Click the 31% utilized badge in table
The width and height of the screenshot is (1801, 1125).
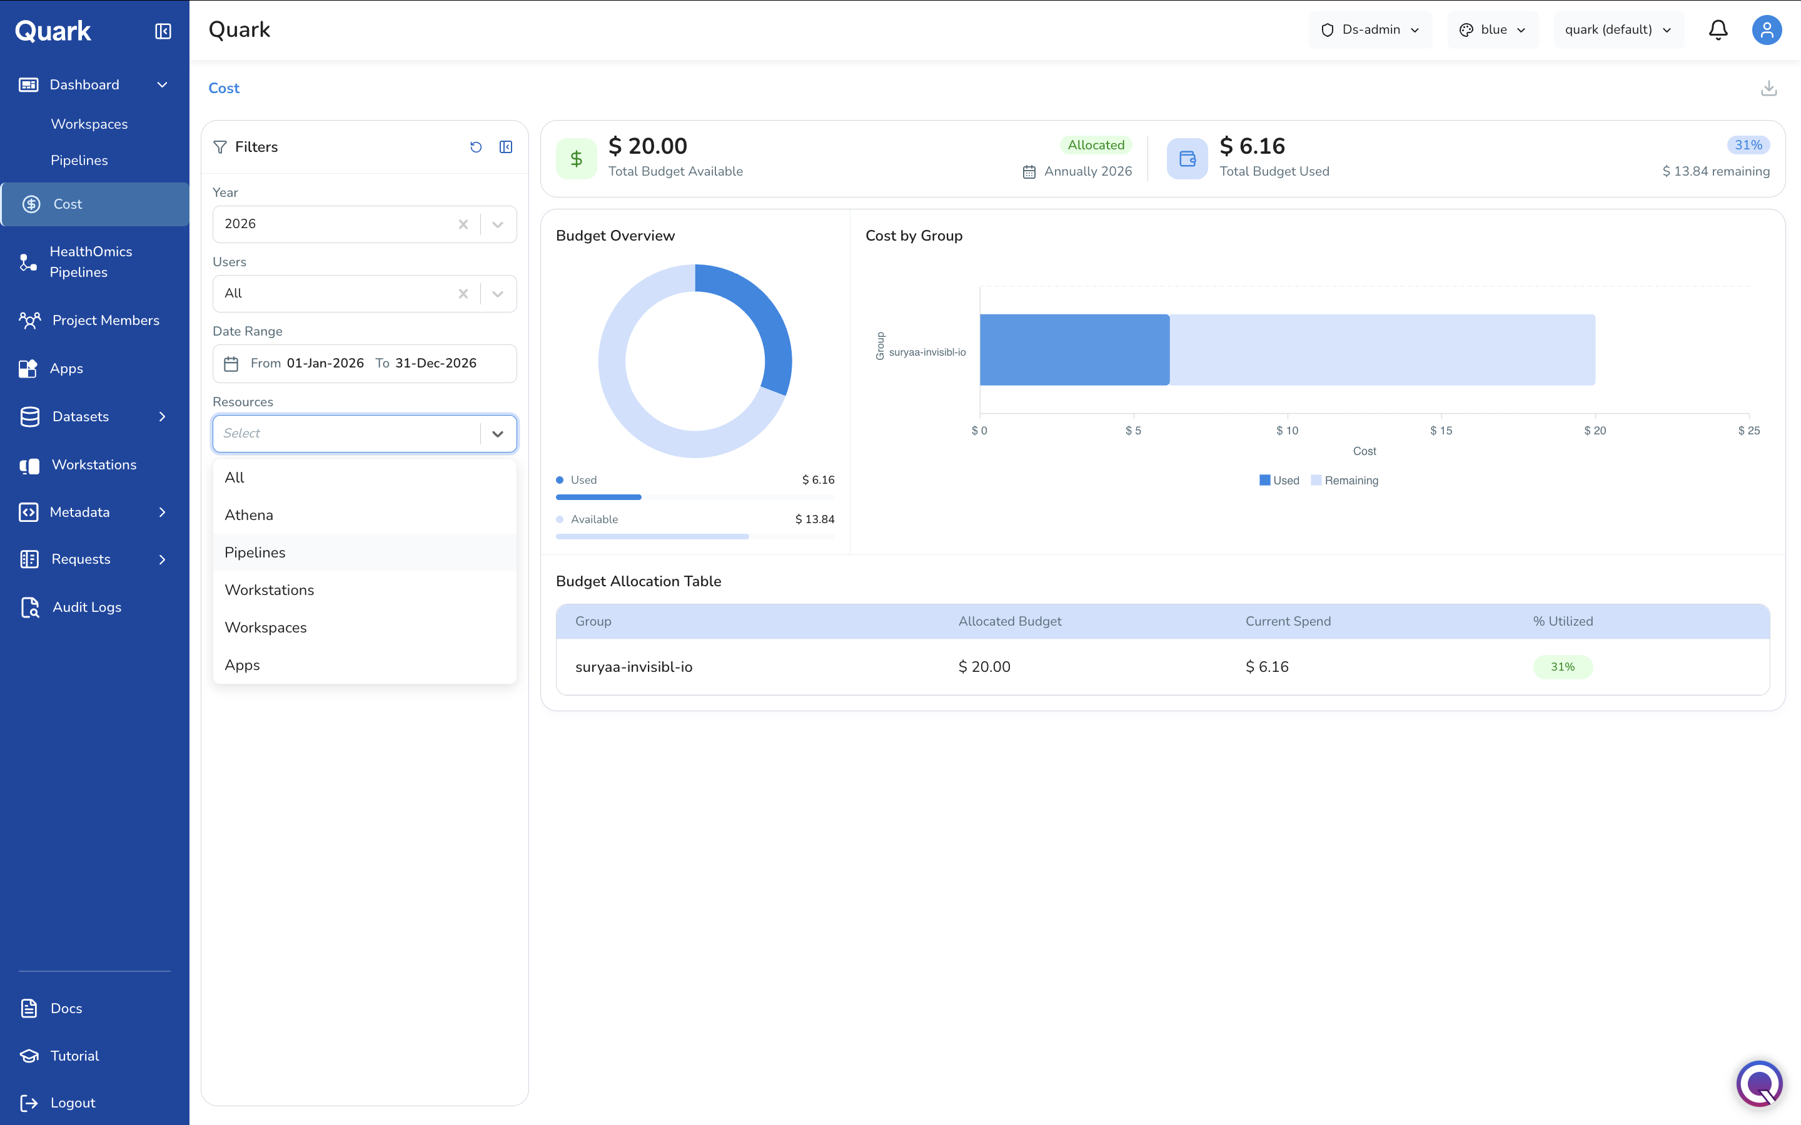tap(1562, 667)
